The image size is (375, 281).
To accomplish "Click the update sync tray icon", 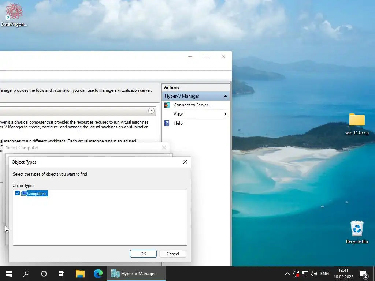I will [x=296, y=274].
